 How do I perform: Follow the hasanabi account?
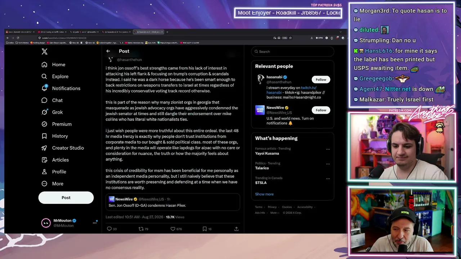coord(321,79)
